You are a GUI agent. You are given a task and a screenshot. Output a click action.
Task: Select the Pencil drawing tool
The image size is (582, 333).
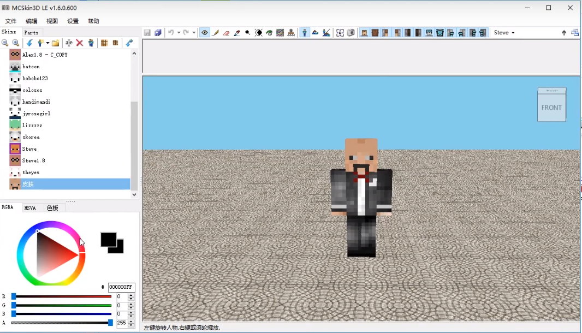point(216,33)
